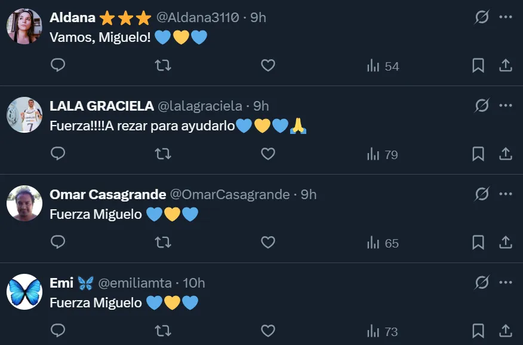The height and width of the screenshot is (345, 523).
Task: Open the @lalagraciela profile handle
Action: tap(200, 106)
